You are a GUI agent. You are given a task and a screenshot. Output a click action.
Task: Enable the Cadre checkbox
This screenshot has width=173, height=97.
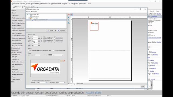(29, 55)
